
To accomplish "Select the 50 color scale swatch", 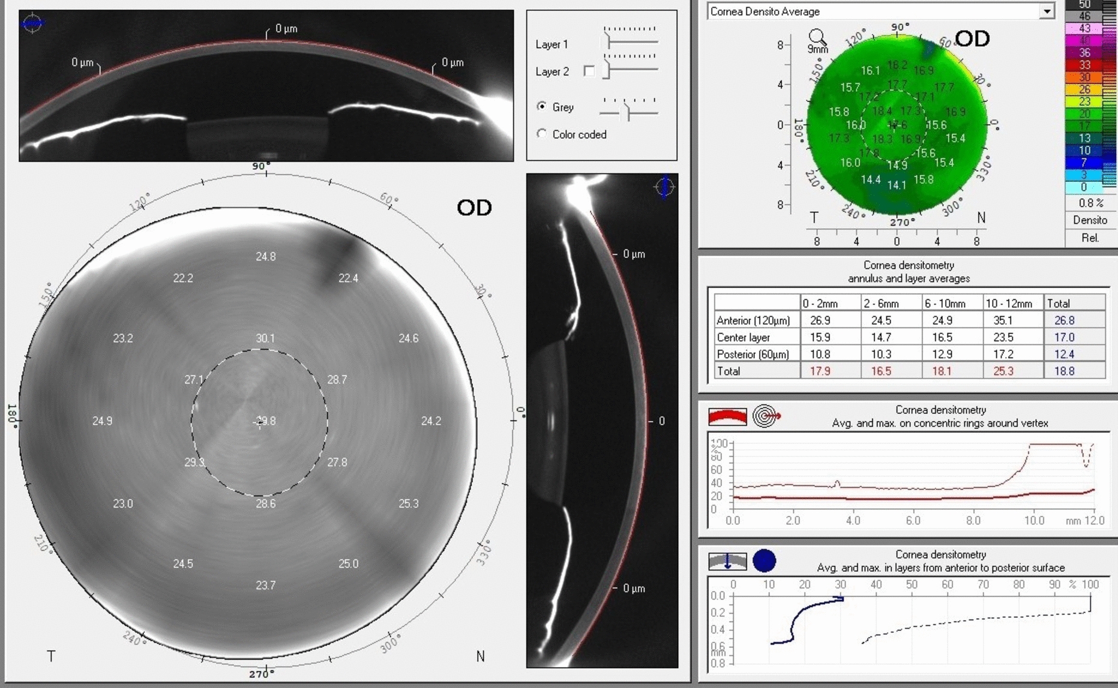I will [x=1084, y=5].
